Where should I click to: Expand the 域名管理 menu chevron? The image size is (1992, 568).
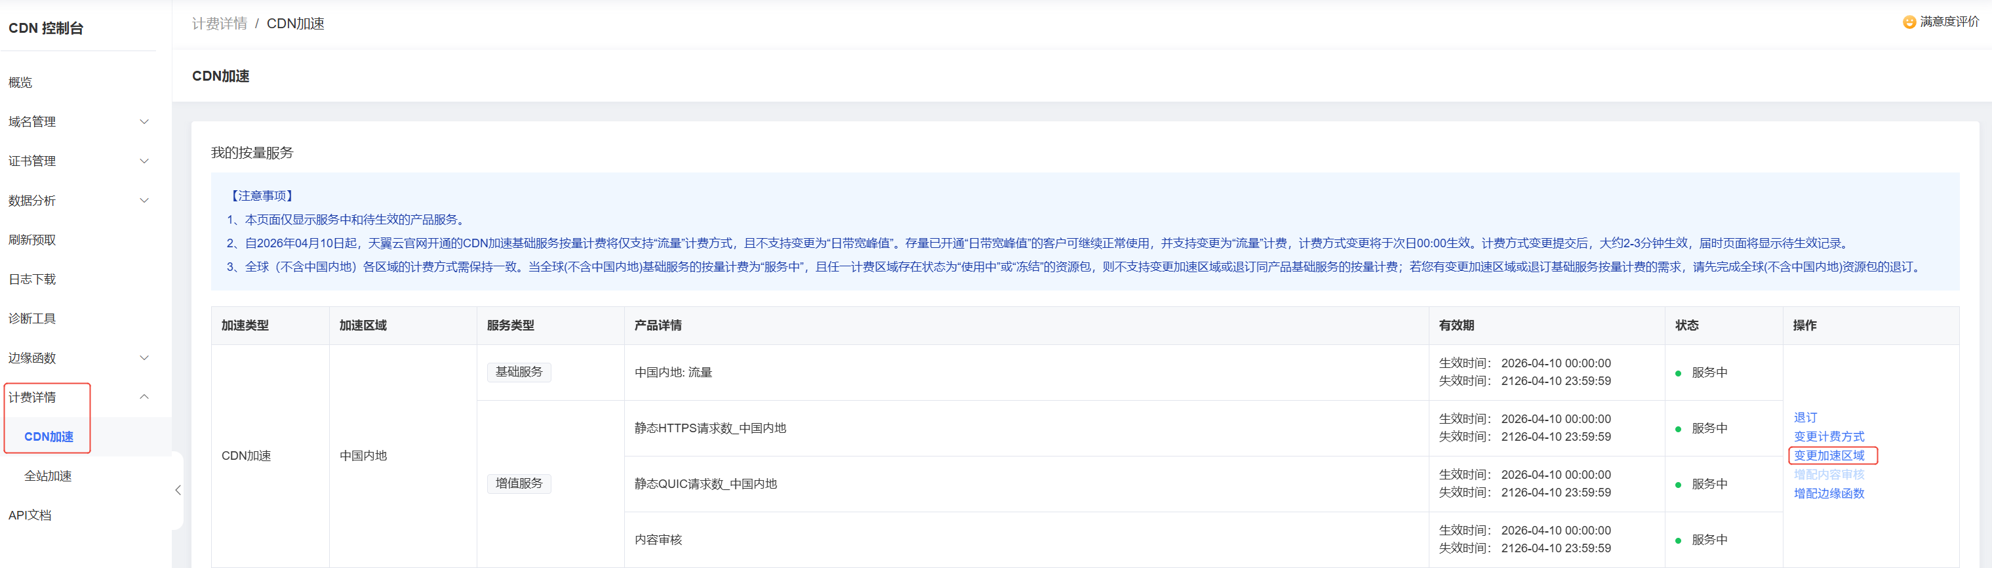pyautogui.click(x=144, y=121)
